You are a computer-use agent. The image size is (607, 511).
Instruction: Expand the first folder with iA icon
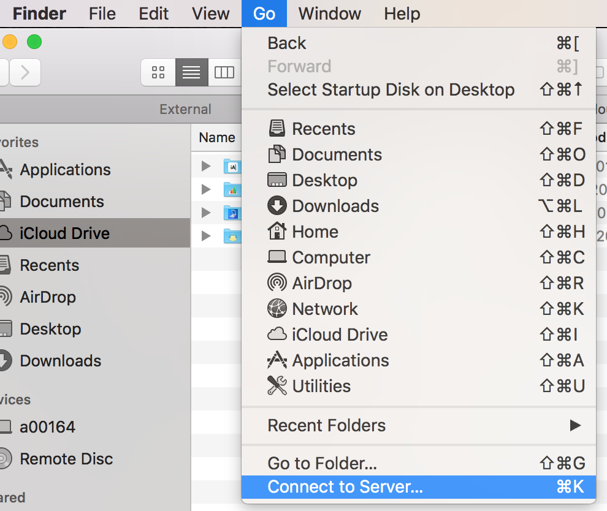pos(206,166)
